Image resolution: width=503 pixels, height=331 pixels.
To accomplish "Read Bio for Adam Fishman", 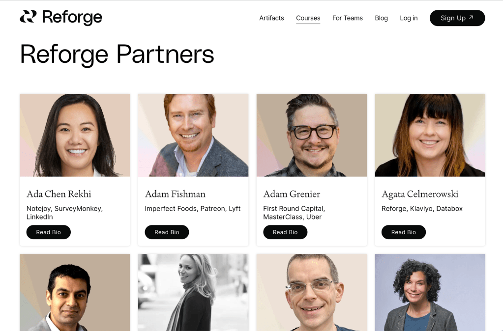I will point(167,232).
